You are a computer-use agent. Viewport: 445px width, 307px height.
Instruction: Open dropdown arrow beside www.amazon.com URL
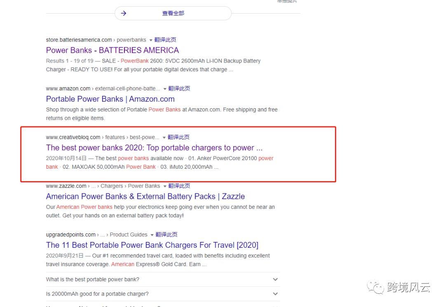[x=164, y=89]
